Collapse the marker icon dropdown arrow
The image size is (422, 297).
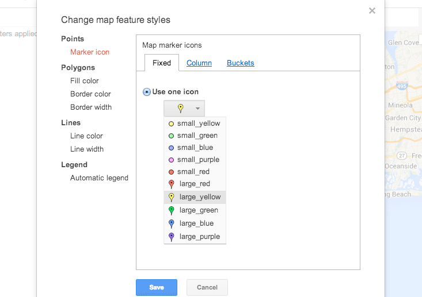[197, 109]
